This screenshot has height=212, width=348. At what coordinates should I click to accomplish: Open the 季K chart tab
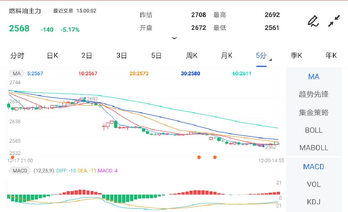point(296,55)
